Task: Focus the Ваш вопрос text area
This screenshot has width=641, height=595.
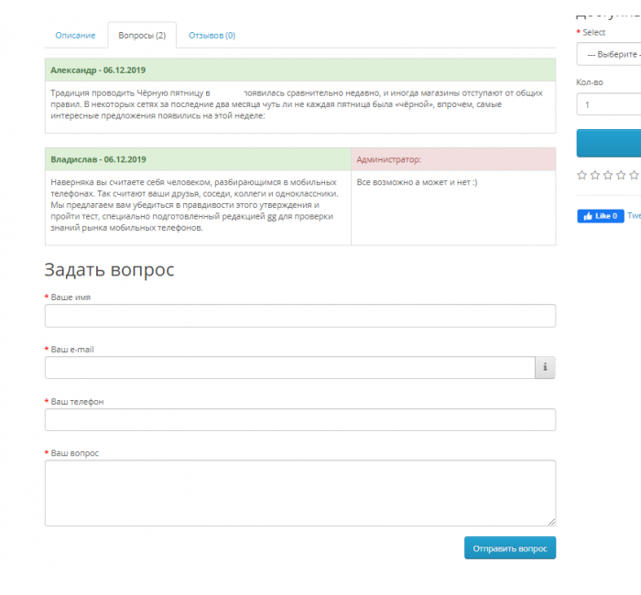Action: (300, 493)
